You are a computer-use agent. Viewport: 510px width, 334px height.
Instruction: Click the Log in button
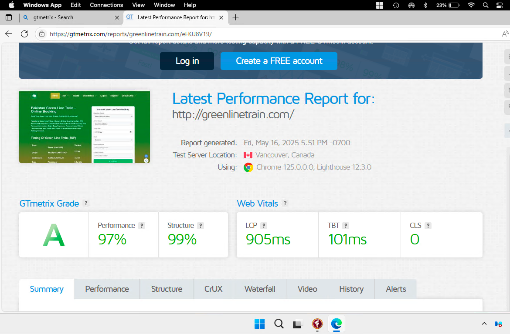pos(187,61)
